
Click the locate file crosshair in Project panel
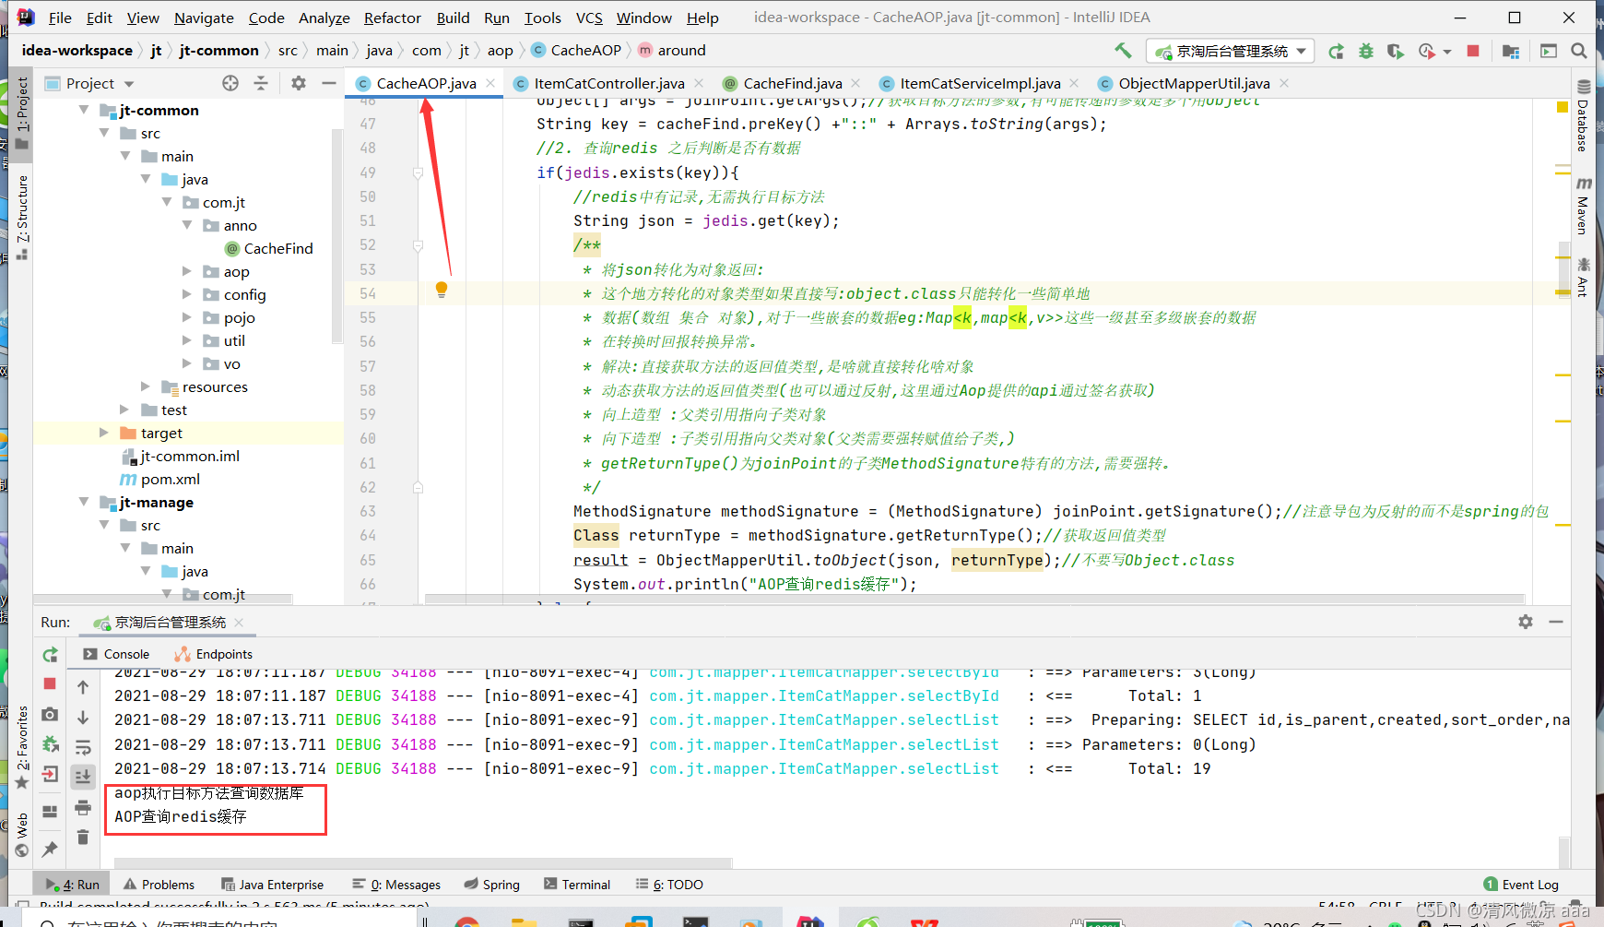point(230,83)
